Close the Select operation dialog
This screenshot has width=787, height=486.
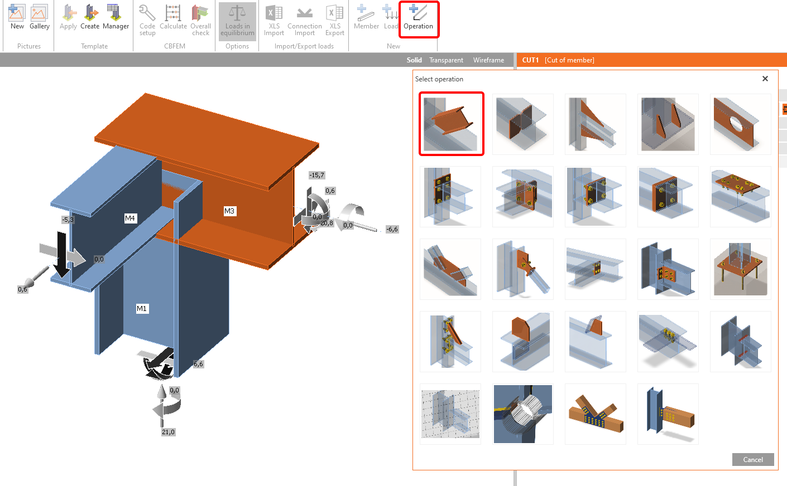tap(765, 79)
